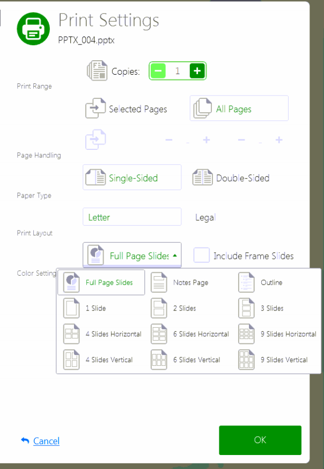
Task: Click the green printer icon
Action: tap(33, 28)
